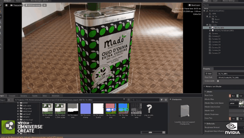Open the Materials tab in bottom panel

(x=56, y=96)
